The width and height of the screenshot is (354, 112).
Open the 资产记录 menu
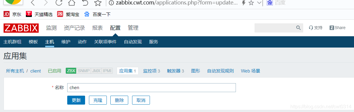[74, 28]
